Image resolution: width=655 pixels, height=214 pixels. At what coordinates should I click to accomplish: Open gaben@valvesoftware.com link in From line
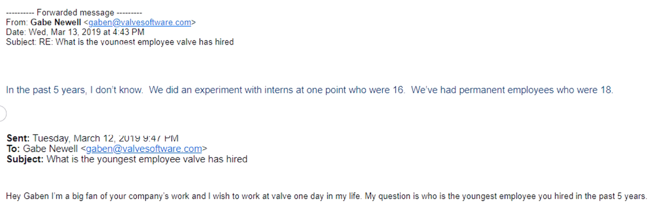pos(140,22)
